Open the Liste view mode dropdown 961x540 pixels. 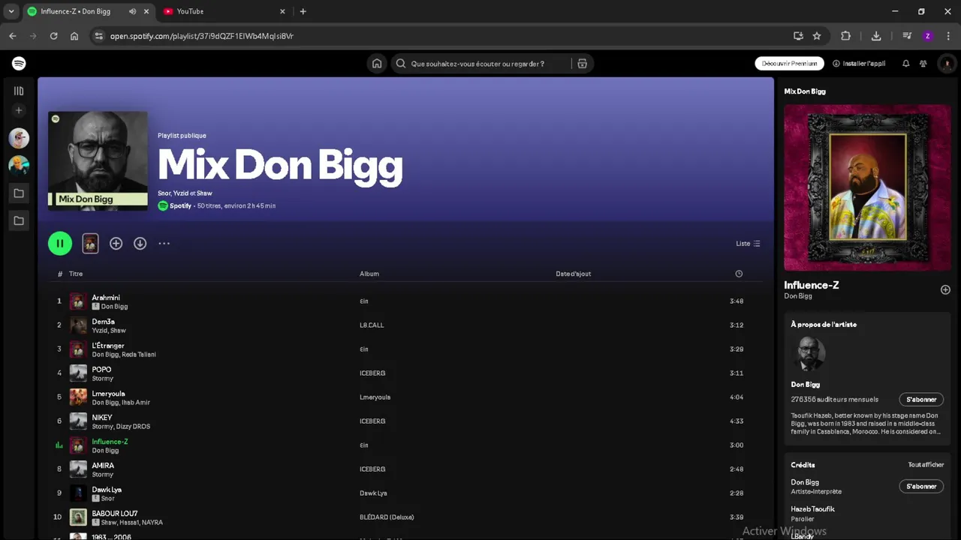pyautogui.click(x=748, y=244)
